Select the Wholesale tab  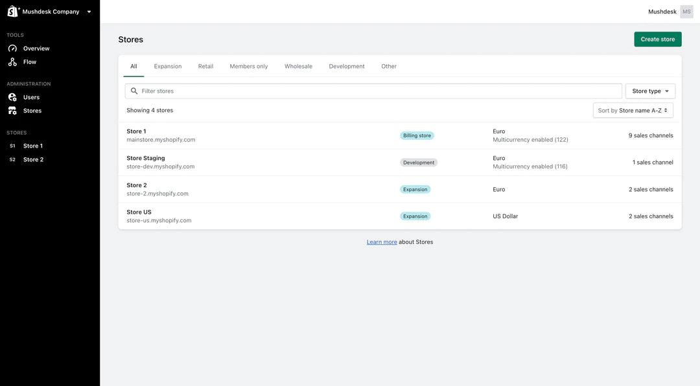[298, 67]
